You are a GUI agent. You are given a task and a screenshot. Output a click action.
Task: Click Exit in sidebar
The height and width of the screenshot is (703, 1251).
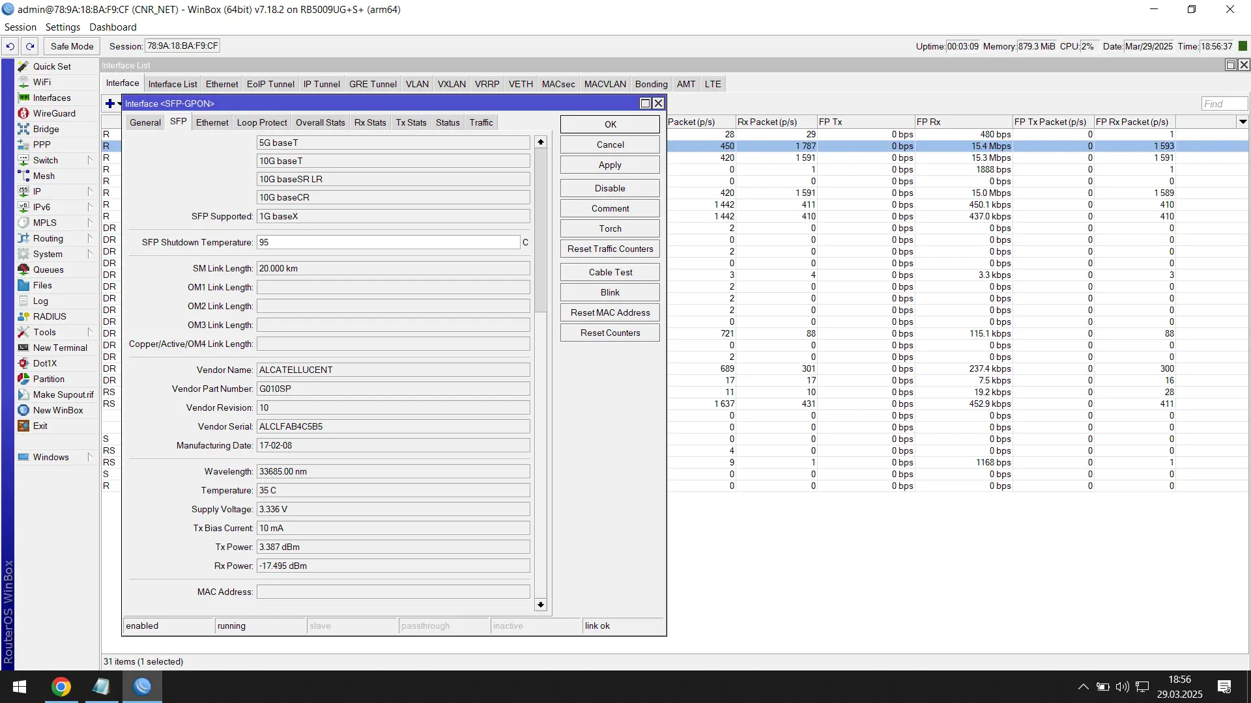pyautogui.click(x=40, y=426)
